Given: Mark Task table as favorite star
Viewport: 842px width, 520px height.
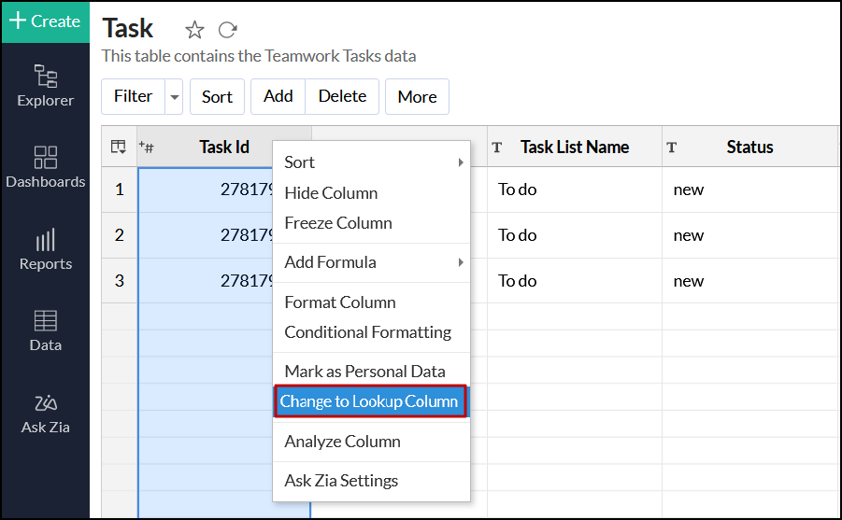Looking at the screenshot, I should pyautogui.click(x=194, y=30).
